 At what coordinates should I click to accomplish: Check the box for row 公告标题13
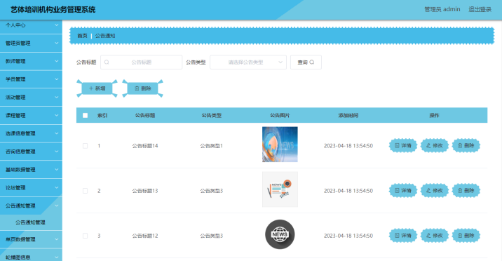85,191
